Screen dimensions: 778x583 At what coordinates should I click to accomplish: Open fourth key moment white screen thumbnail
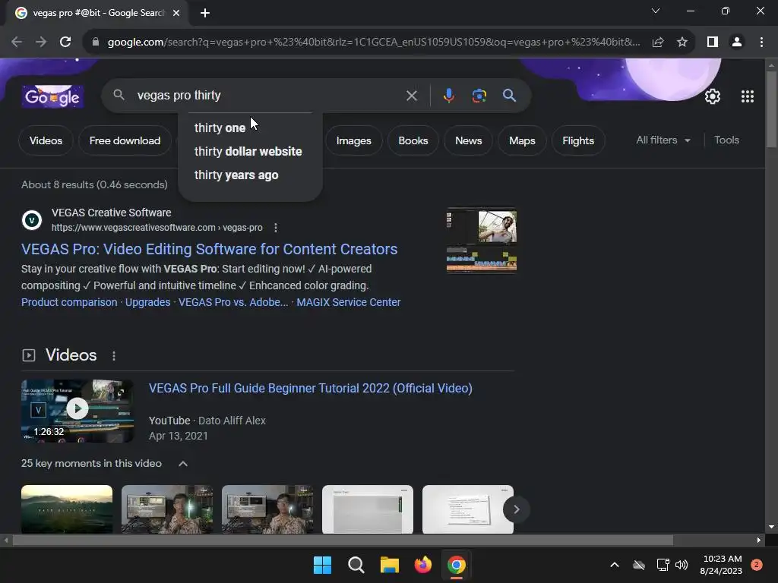[x=368, y=509]
